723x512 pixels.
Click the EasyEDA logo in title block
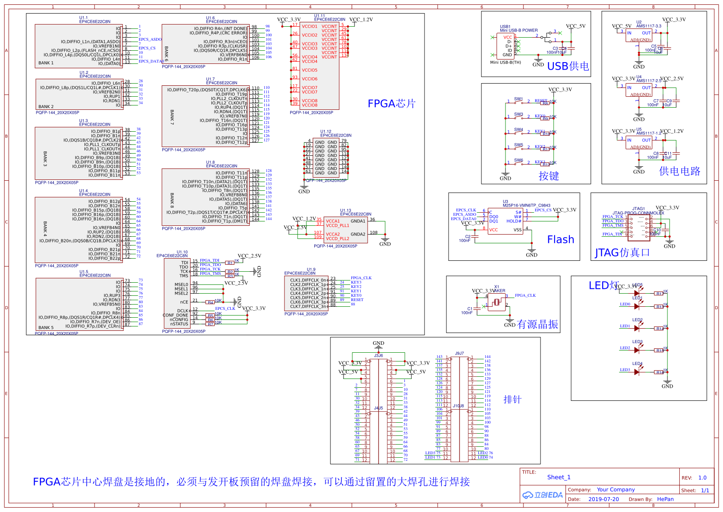[x=542, y=495]
